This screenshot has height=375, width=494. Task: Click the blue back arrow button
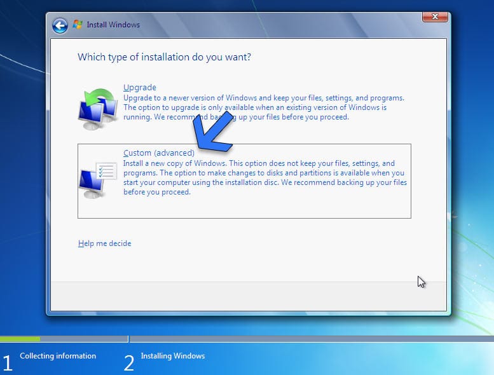click(x=60, y=25)
